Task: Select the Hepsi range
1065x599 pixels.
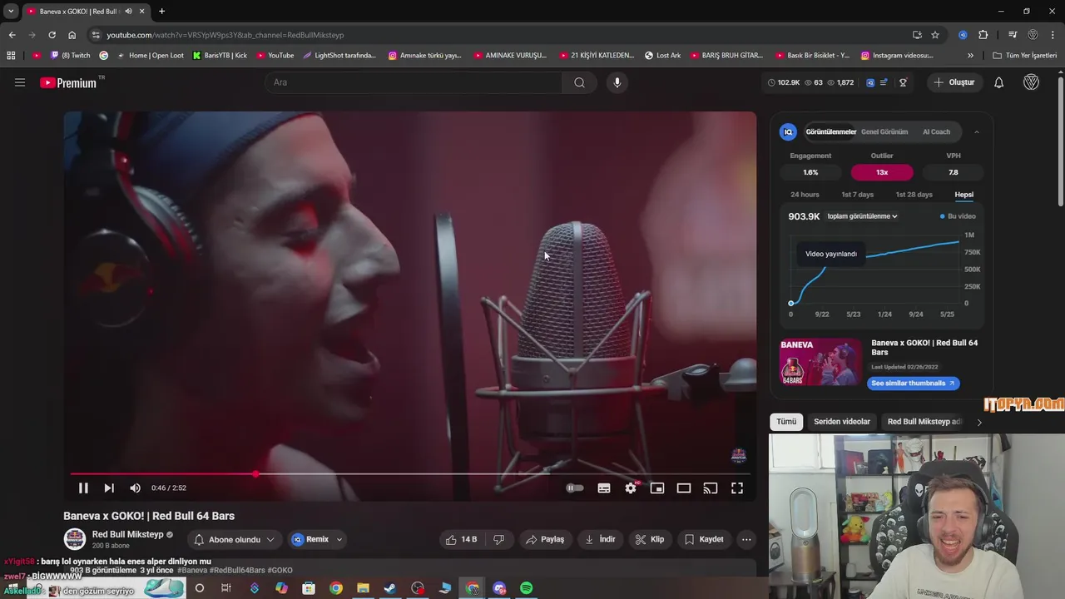Action: click(x=963, y=195)
